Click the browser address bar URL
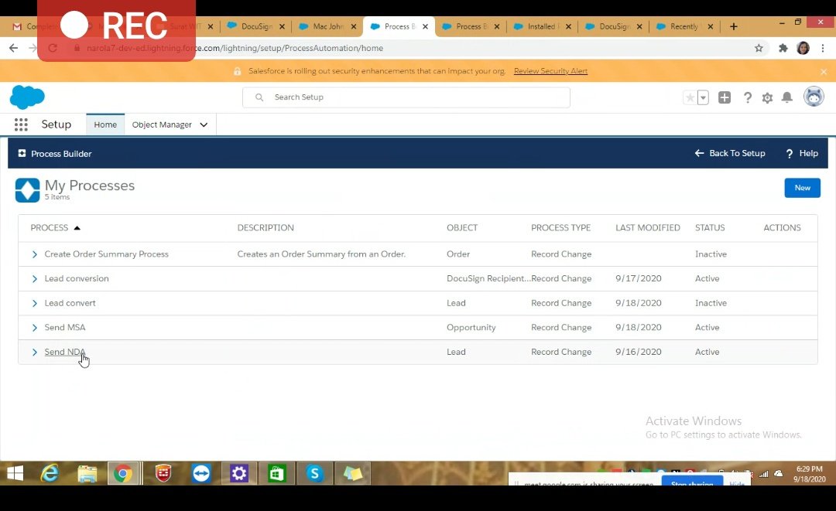Image resolution: width=836 pixels, height=511 pixels. tap(235, 48)
